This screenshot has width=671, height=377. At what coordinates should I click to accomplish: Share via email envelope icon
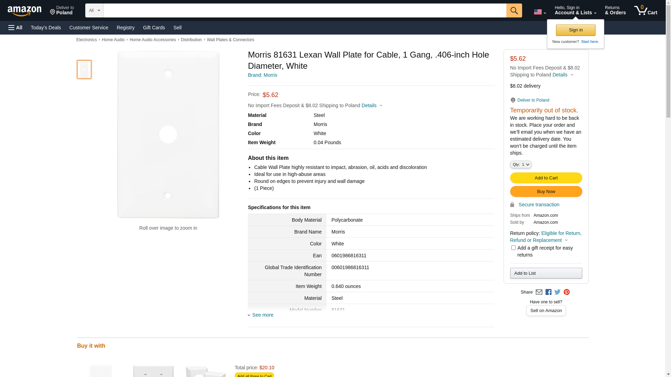tap(539, 292)
